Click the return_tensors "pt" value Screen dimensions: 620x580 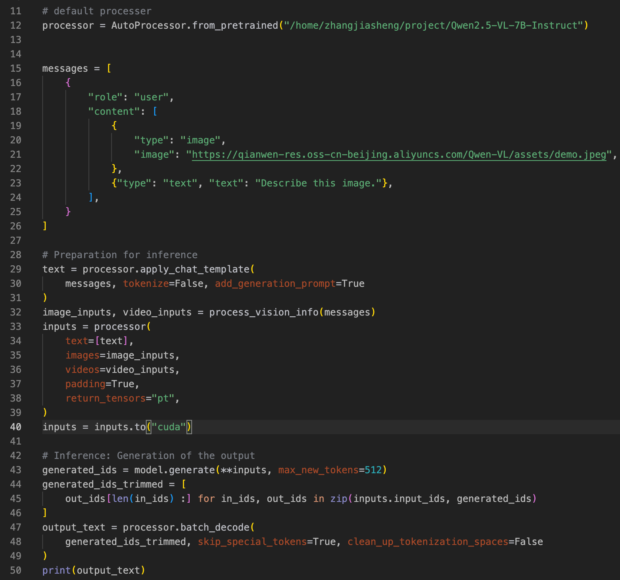(163, 398)
